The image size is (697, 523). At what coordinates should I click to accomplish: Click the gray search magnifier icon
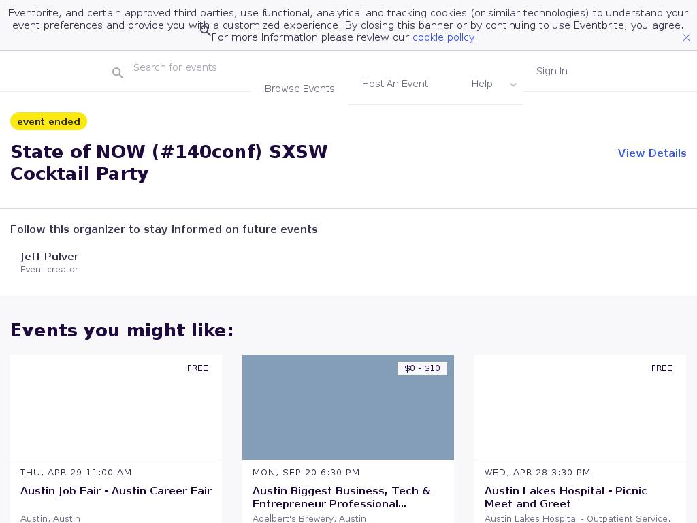pyautogui.click(x=118, y=73)
